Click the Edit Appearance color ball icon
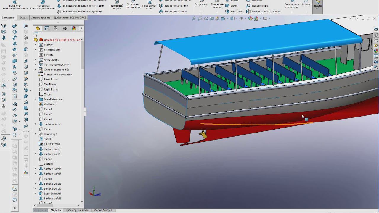Image resolution: width=379 pixels, height=213 pixels. pyautogui.click(x=250, y=18)
